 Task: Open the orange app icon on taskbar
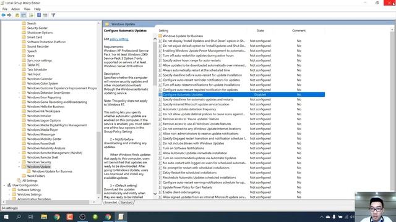point(70,216)
